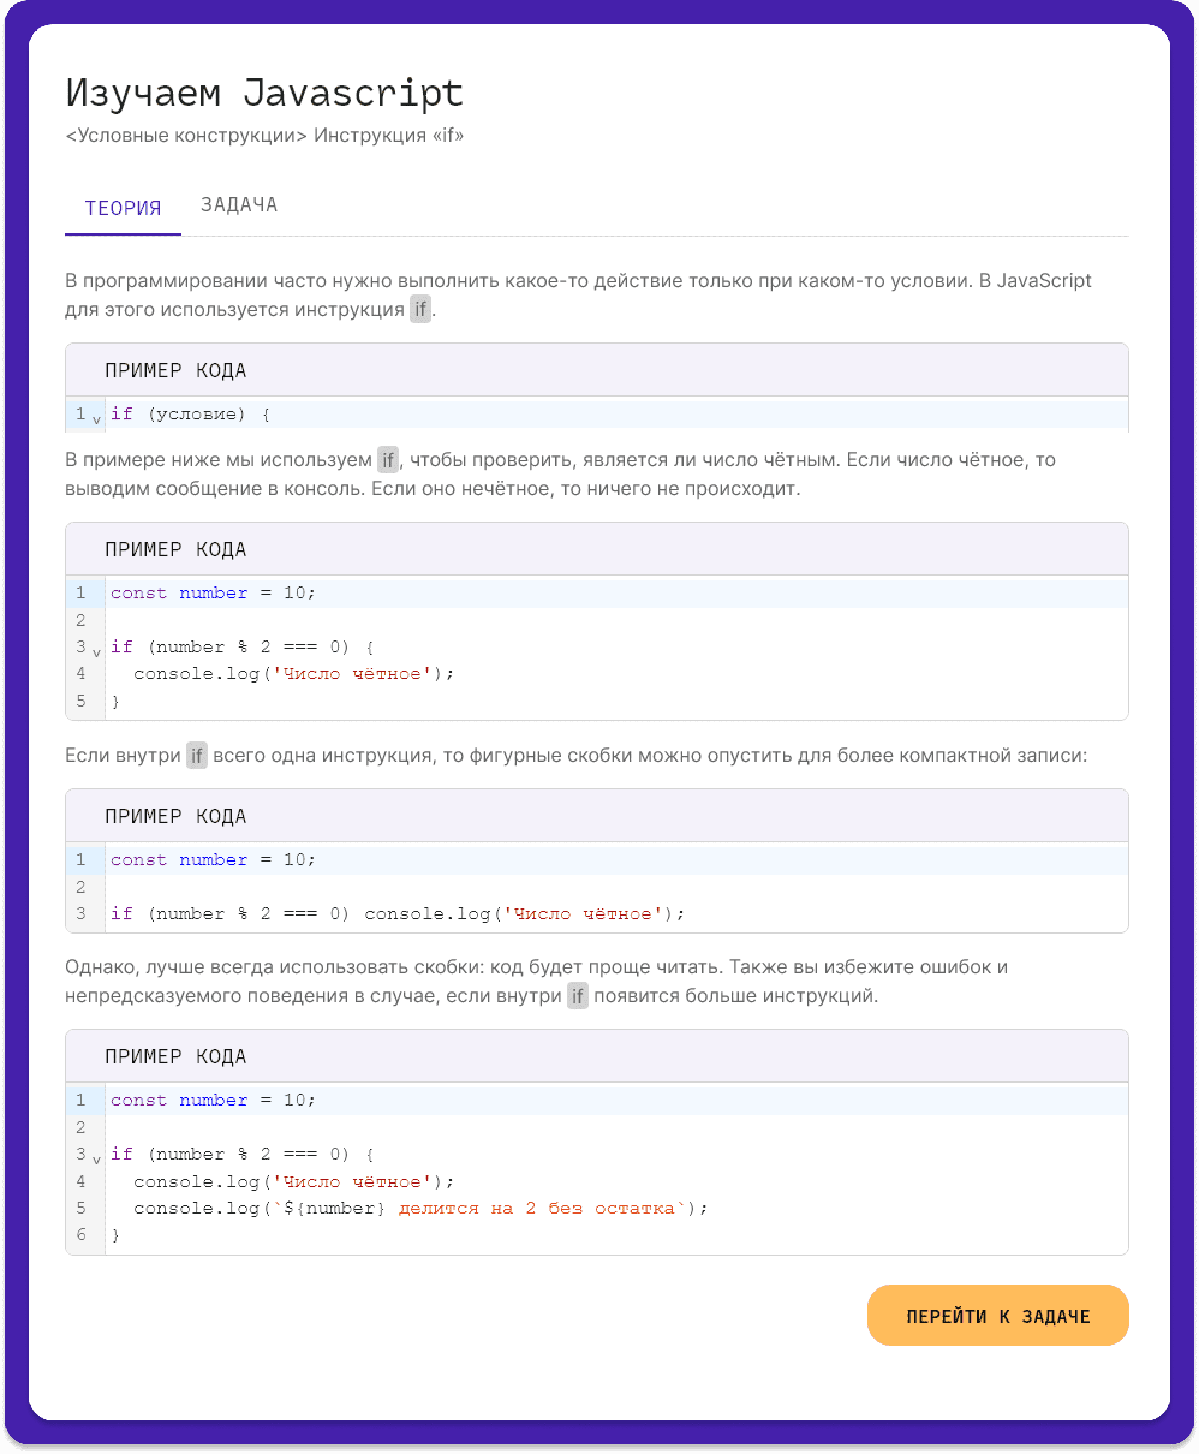Click the inline 'if' chip after 'мы используем'

tap(387, 460)
